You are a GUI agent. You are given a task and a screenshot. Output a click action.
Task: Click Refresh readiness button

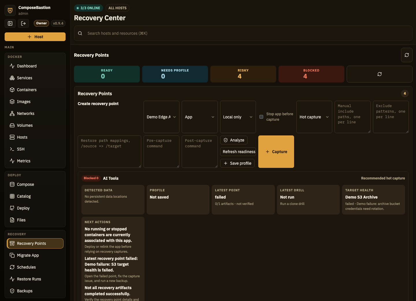[238, 152]
